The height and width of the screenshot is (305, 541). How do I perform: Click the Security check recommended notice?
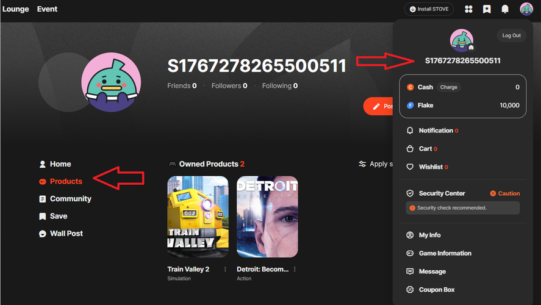pyautogui.click(x=463, y=208)
